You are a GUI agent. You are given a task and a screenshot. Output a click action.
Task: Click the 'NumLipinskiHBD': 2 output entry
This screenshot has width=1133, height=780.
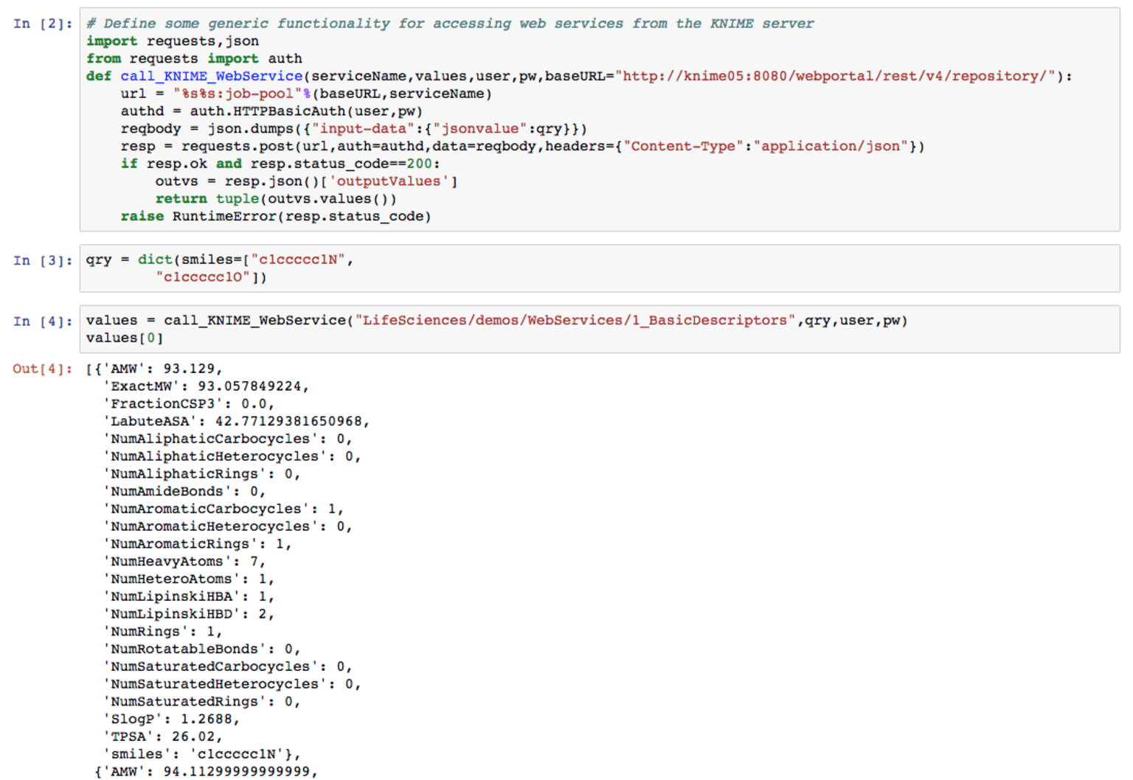(x=189, y=615)
